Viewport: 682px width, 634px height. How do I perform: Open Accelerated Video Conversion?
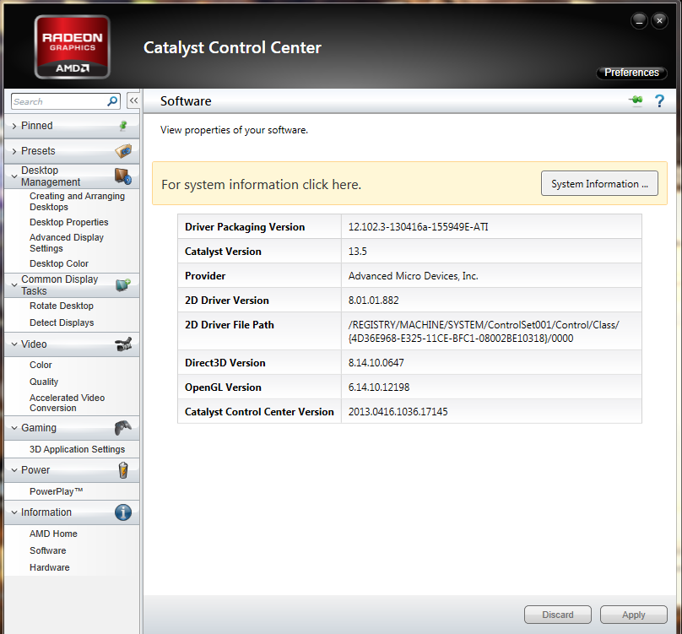tap(67, 403)
